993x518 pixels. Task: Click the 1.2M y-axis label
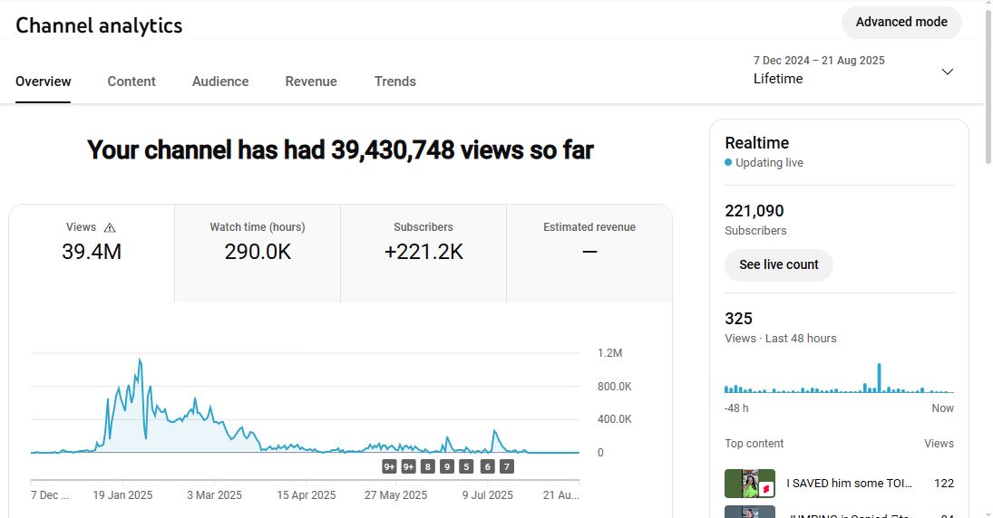coord(610,353)
